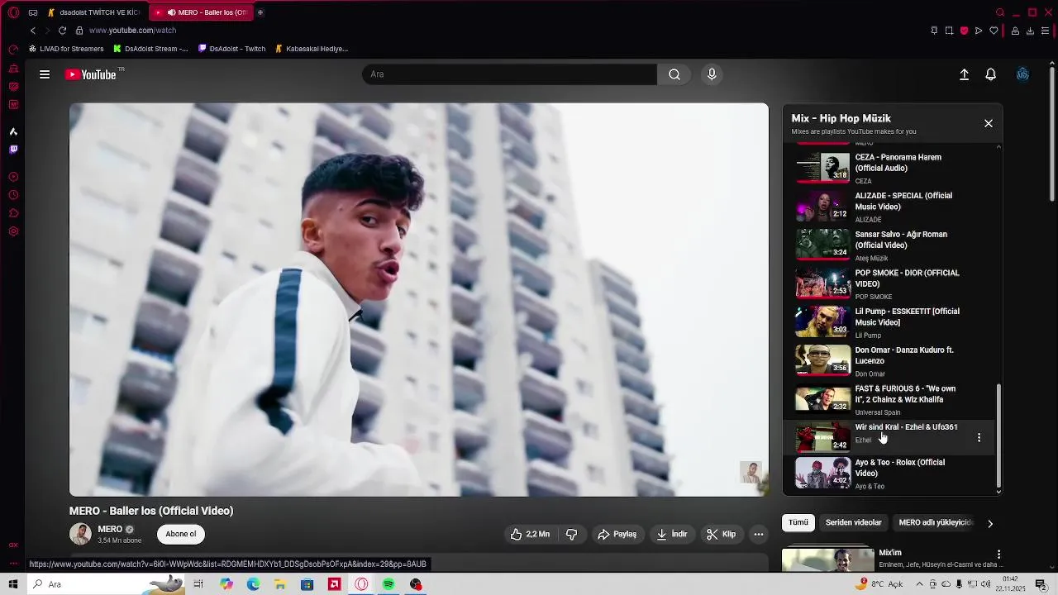The image size is (1058, 595).
Task: Open the YouTube account avatar menu
Action: (x=1022, y=74)
